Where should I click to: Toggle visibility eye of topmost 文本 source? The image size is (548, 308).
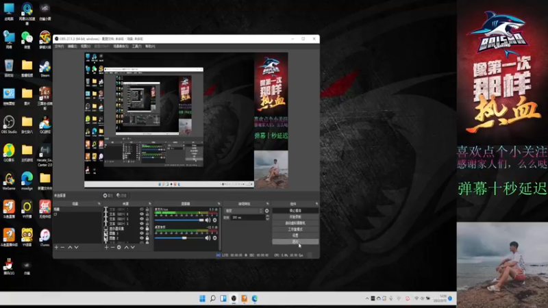point(142,209)
